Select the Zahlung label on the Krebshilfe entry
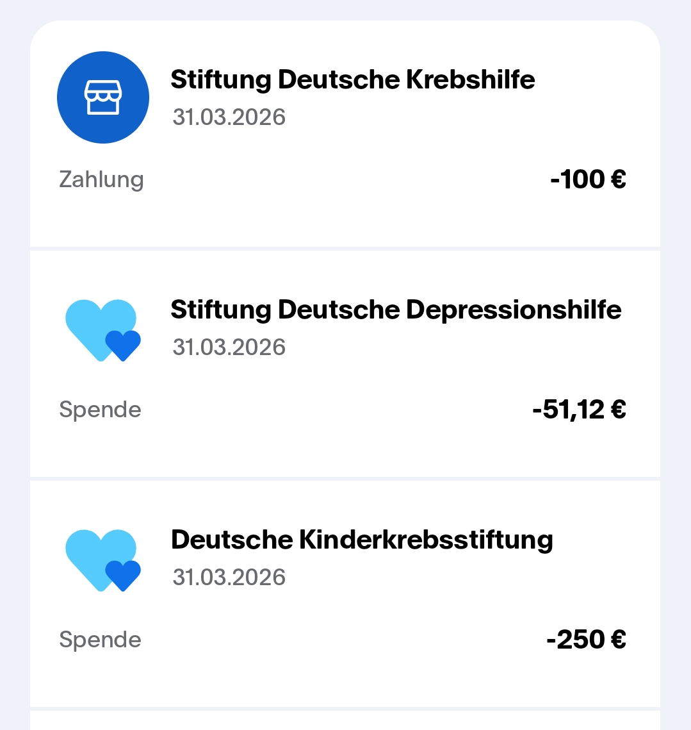The height and width of the screenshot is (730, 691). pos(101,179)
